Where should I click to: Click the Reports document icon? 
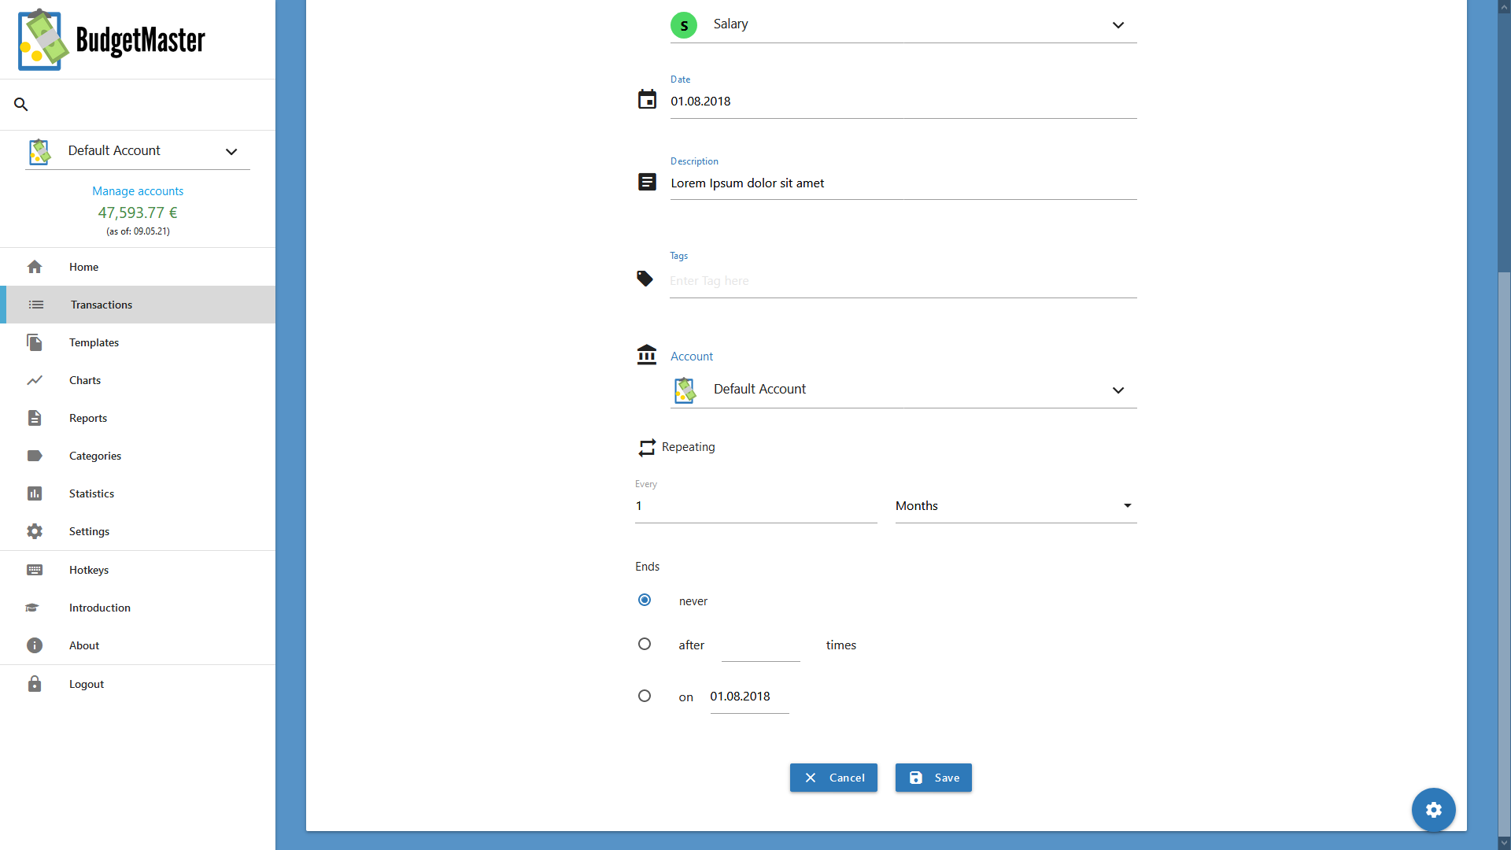[x=35, y=418]
